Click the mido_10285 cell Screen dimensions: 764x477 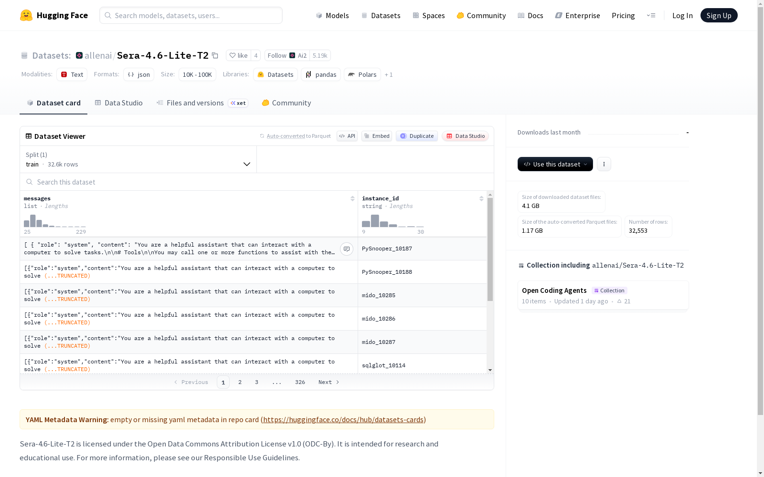pos(422,295)
